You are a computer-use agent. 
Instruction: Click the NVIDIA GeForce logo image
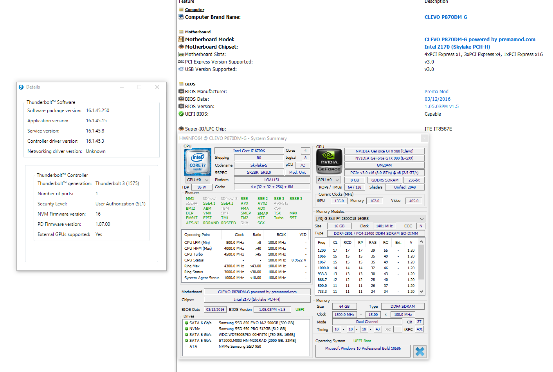(329, 162)
